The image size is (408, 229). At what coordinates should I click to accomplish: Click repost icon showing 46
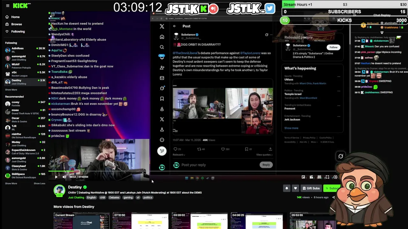[x=199, y=149]
